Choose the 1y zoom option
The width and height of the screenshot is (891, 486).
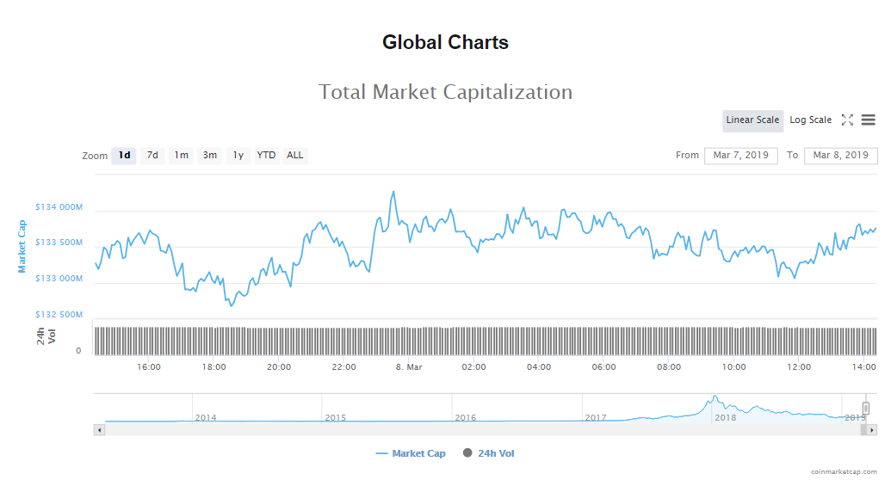click(238, 156)
